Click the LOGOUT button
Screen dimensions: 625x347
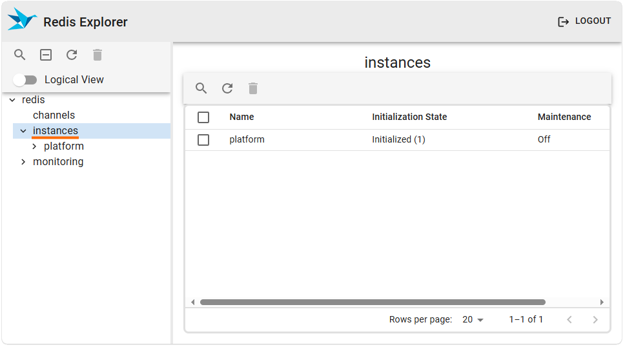(x=584, y=21)
